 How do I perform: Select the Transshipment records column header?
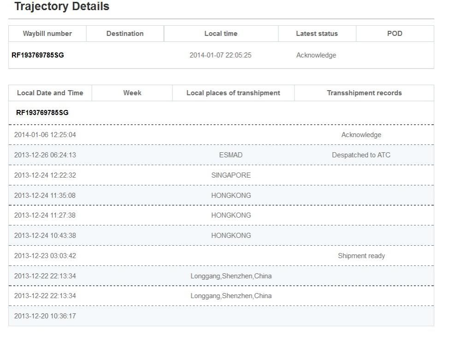pyautogui.click(x=364, y=93)
